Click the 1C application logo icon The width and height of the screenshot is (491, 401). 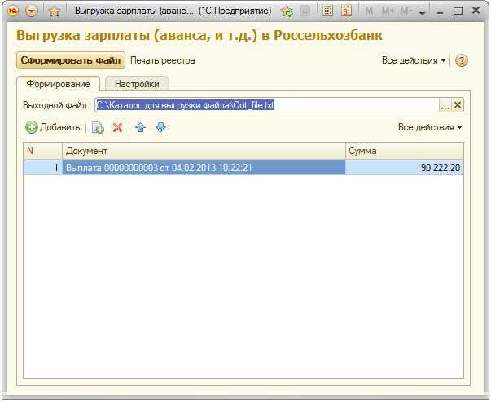click(13, 11)
